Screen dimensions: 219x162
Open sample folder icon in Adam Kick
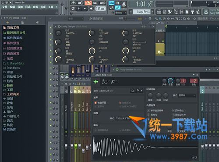[133, 91]
